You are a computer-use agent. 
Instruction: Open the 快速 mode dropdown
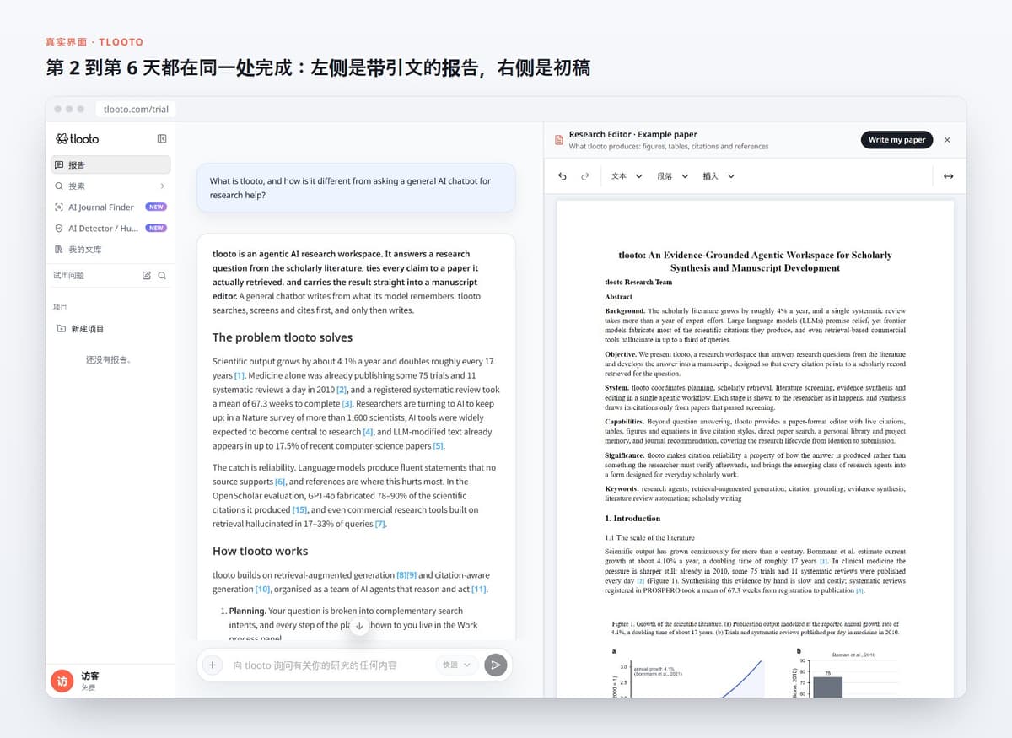[x=457, y=665]
